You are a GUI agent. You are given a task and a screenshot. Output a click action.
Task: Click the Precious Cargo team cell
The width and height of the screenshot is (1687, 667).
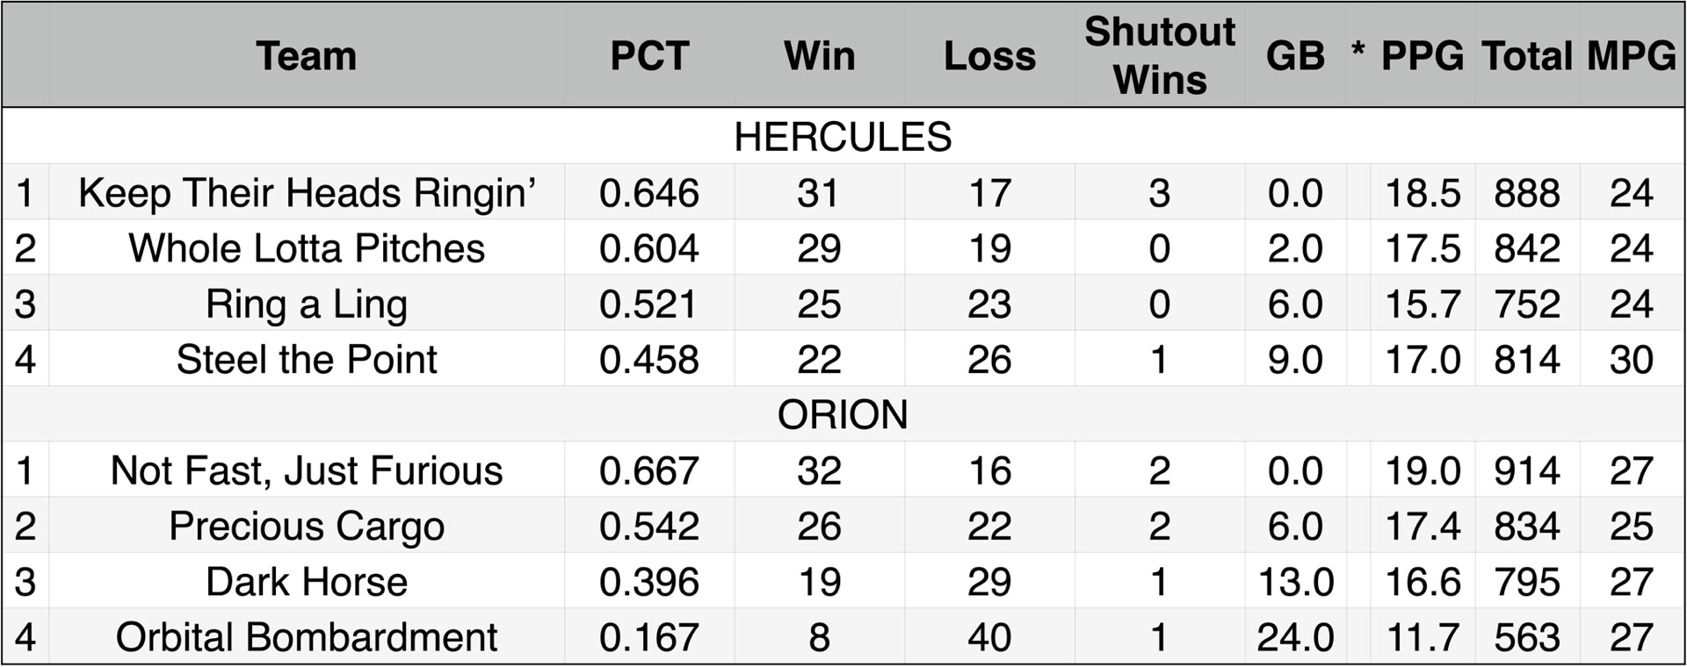(306, 526)
